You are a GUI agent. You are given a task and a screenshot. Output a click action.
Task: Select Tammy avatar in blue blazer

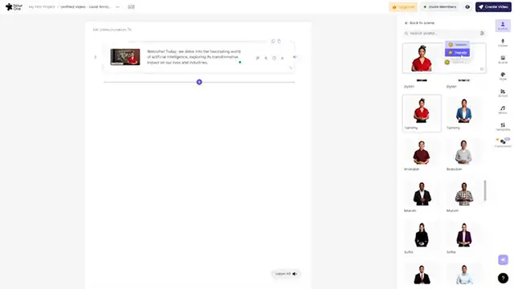464,113
